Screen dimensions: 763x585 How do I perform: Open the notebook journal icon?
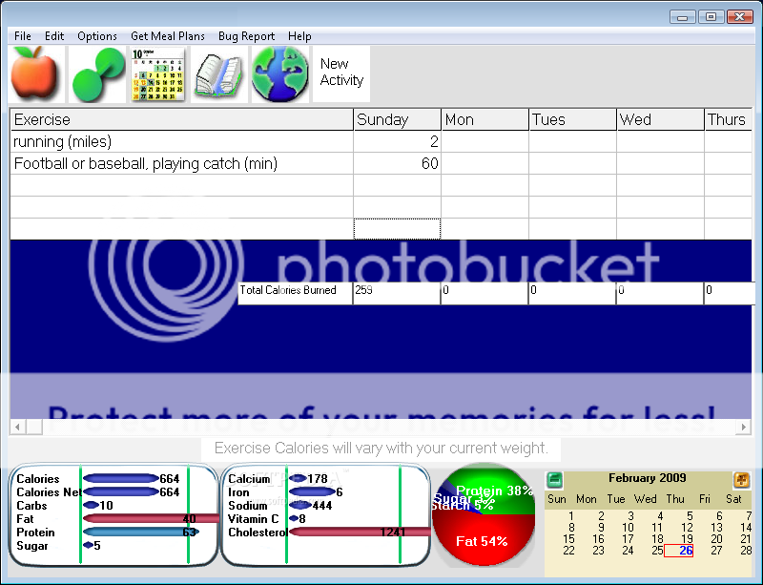click(x=218, y=74)
